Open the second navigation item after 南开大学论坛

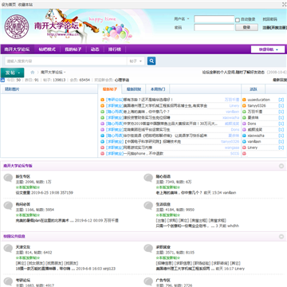click(47, 49)
